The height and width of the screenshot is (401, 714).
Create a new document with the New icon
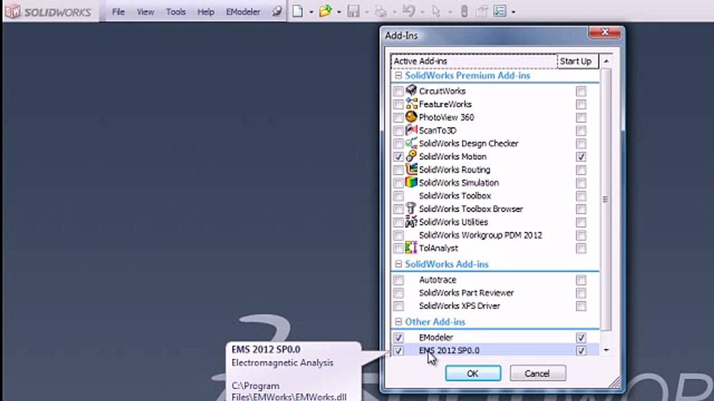(298, 11)
